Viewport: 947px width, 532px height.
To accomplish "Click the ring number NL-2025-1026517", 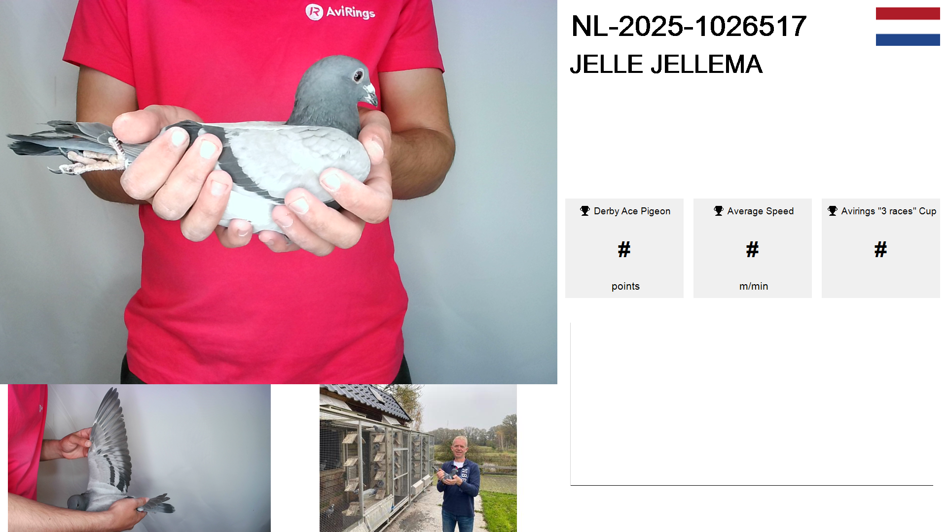I will [x=689, y=26].
